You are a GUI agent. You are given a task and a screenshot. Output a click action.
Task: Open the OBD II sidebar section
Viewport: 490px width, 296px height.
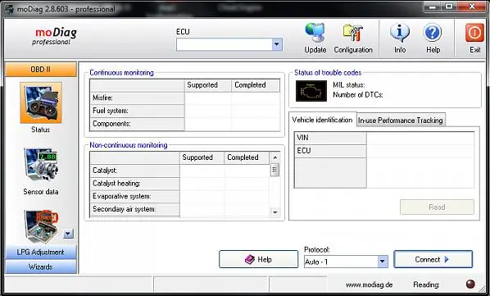(41, 70)
